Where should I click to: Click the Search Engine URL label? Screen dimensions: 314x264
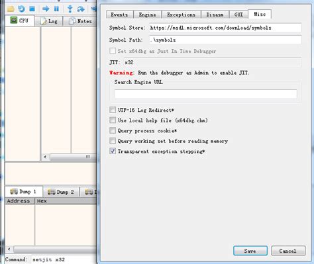[138, 82]
